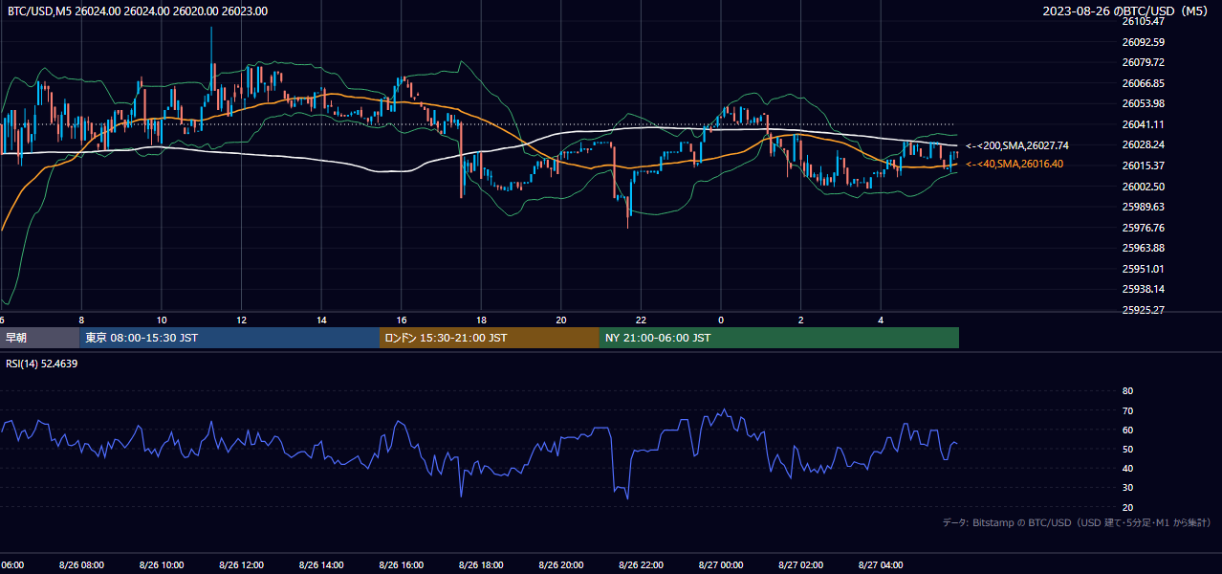1222x574 pixels.
Task: Click the ロンドン 15:30-21:00 JST session bar
Action: (x=490, y=338)
